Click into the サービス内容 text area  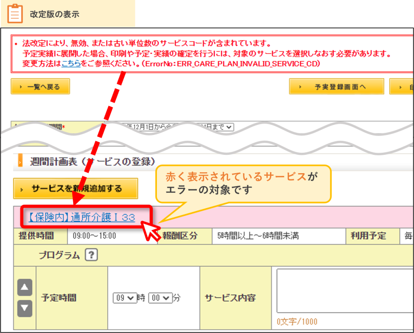345,291
